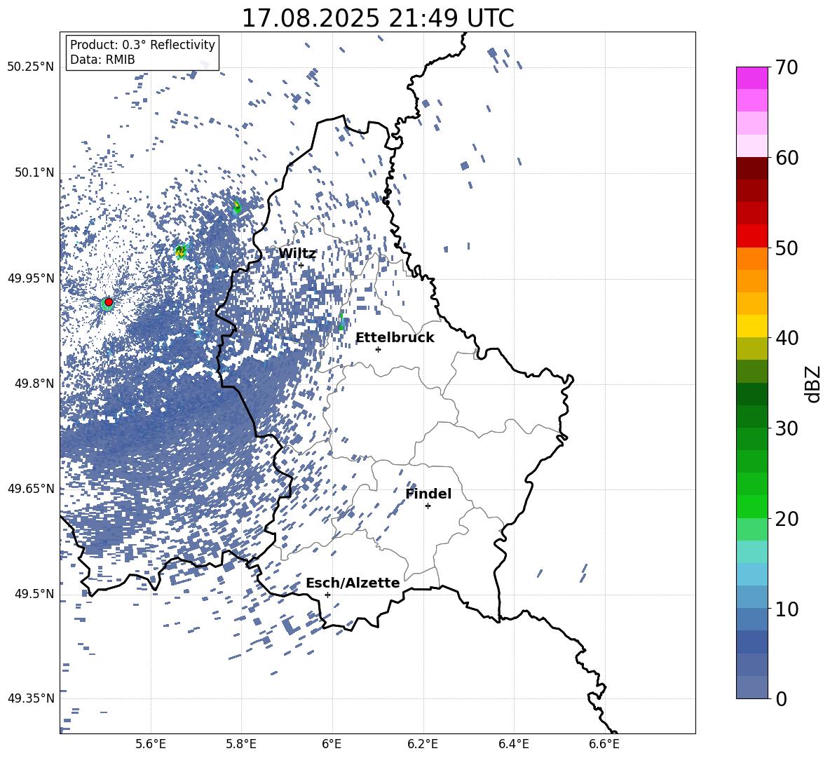Click the 'Data: RMIB' text

[102, 60]
